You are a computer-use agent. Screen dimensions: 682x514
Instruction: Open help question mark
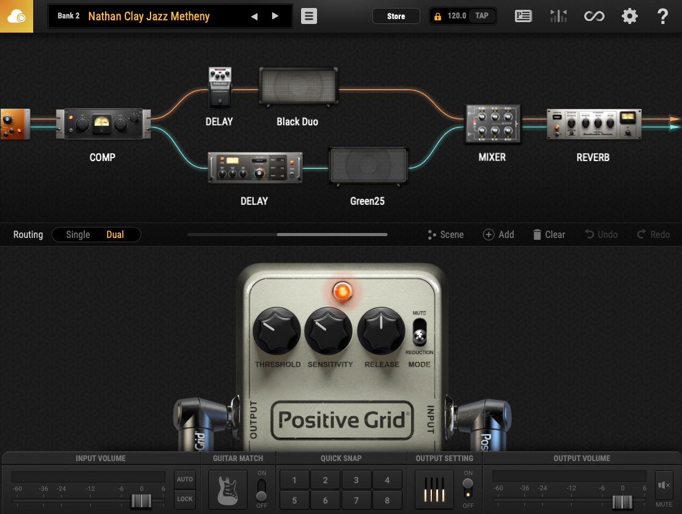tap(662, 16)
